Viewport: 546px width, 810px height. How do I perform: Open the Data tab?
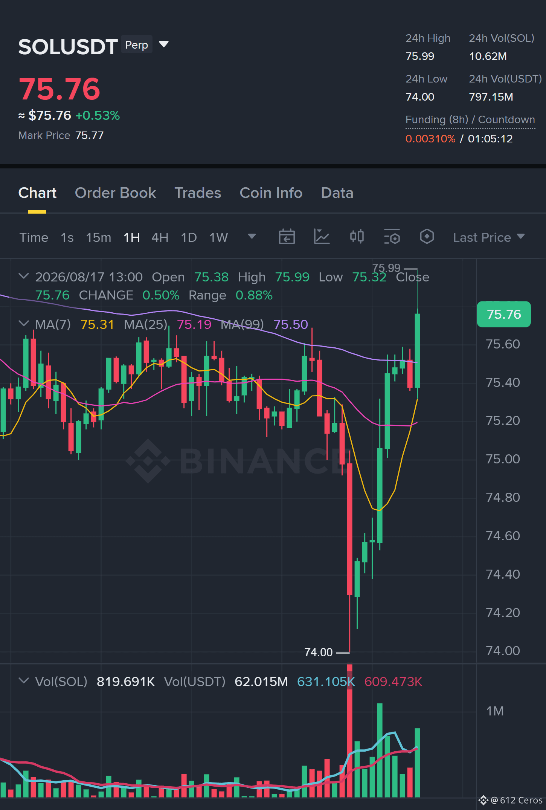click(337, 193)
